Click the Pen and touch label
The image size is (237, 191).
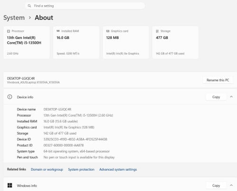pos(27,157)
